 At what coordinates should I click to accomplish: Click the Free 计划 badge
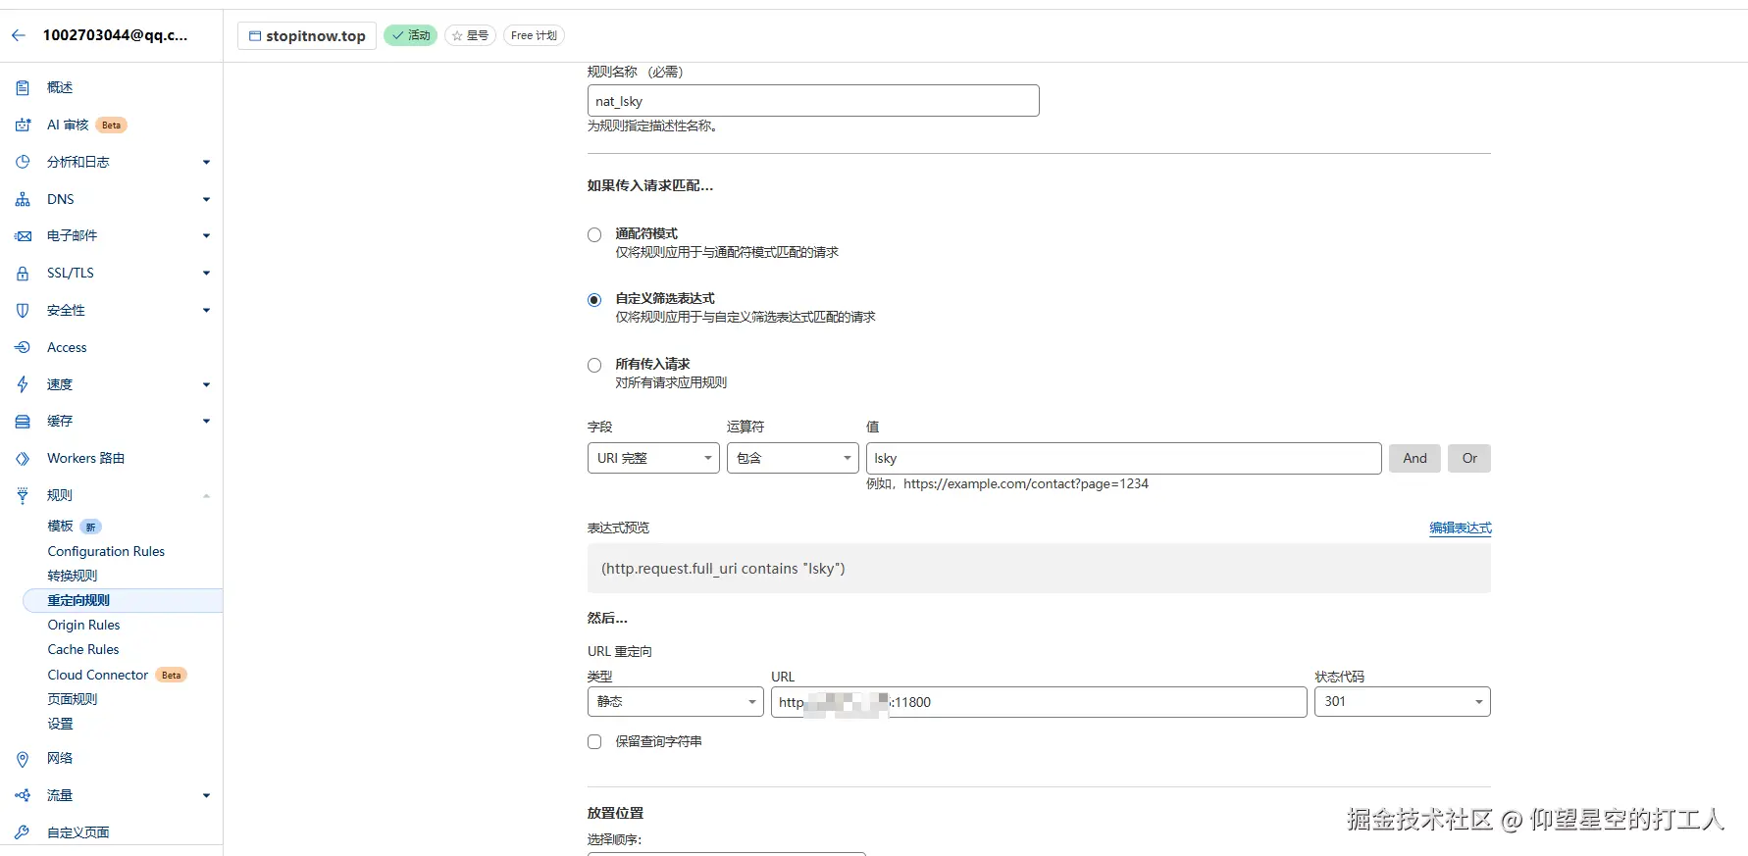click(534, 35)
